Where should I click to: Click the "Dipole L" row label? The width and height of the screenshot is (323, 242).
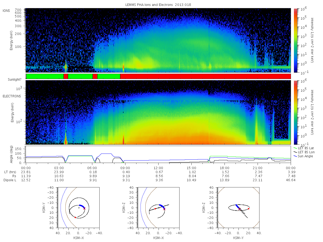(10, 180)
